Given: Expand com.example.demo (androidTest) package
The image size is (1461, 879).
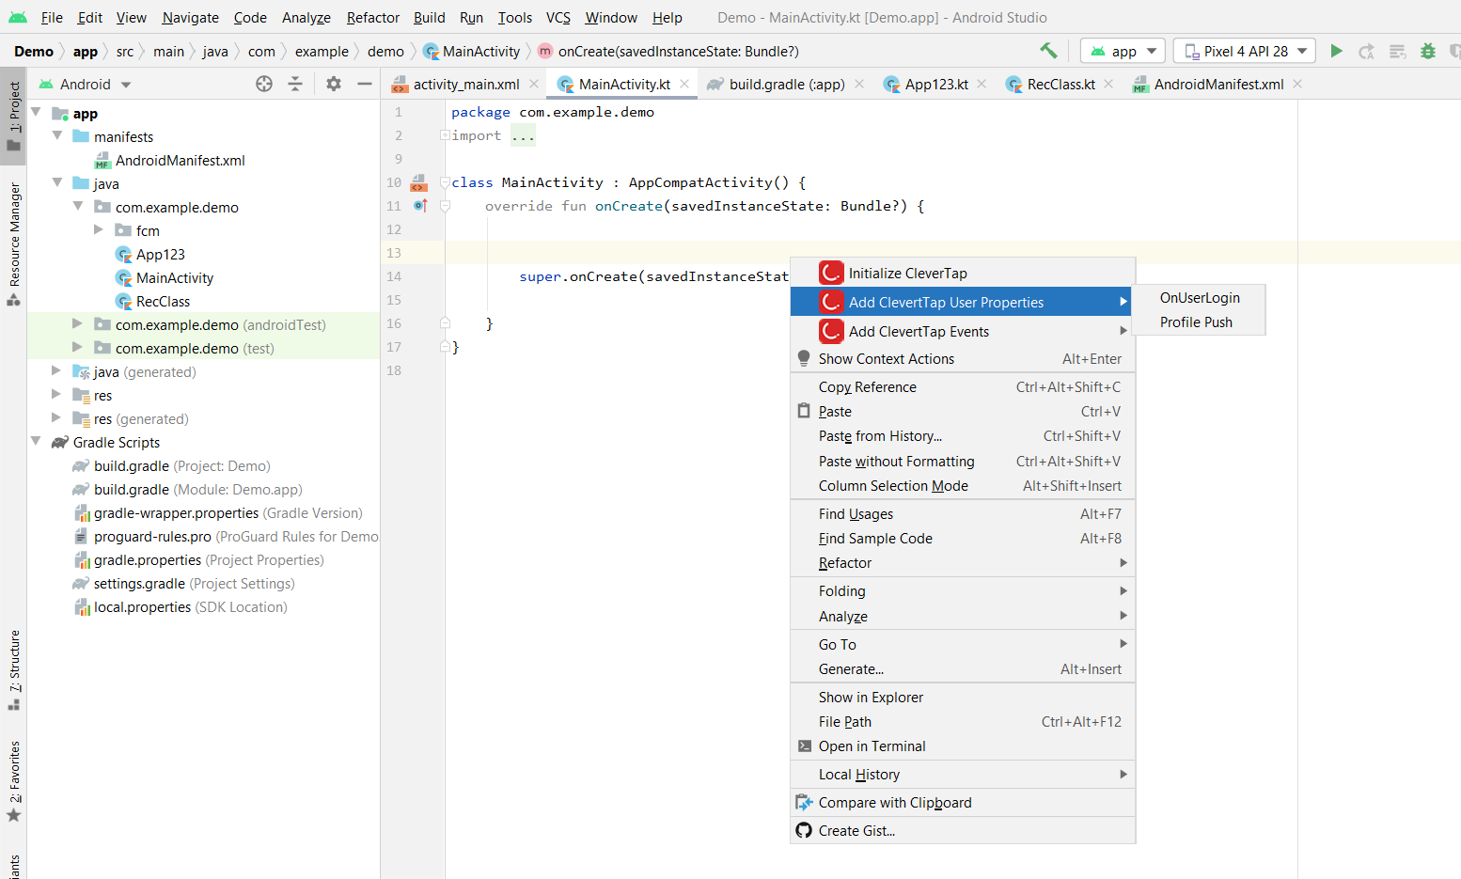Looking at the screenshot, I should [78, 324].
